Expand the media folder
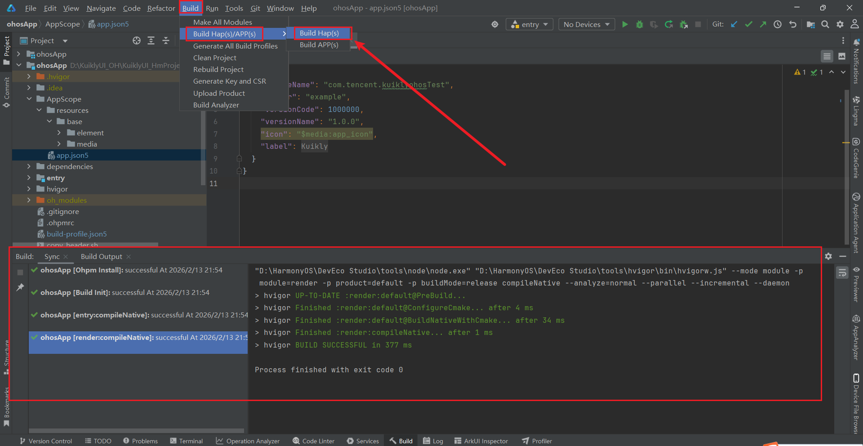 [x=59, y=144]
